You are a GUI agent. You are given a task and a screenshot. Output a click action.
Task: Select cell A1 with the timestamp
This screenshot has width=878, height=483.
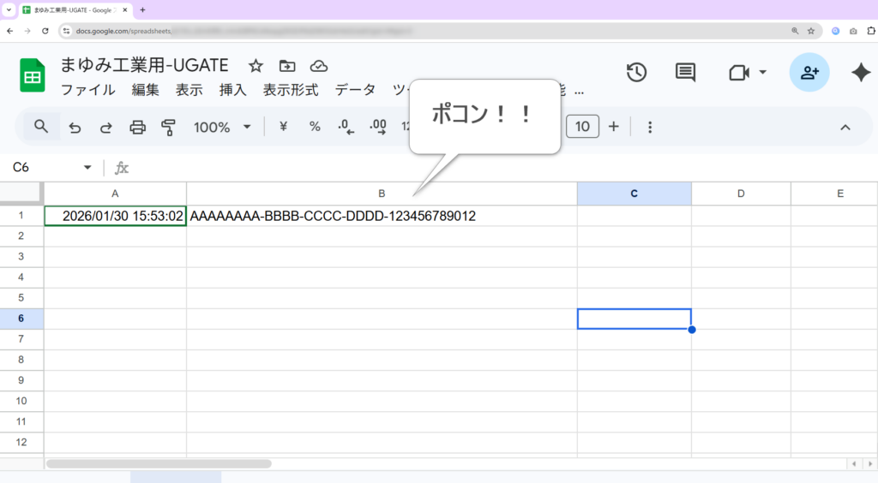[115, 217]
